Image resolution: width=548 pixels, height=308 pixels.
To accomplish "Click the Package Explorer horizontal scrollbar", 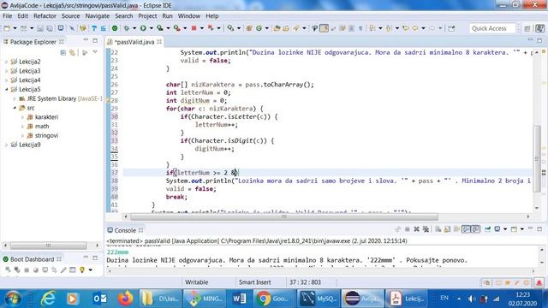I will 48,246.
